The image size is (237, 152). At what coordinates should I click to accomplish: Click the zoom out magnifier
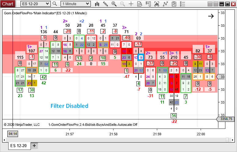(122, 4)
